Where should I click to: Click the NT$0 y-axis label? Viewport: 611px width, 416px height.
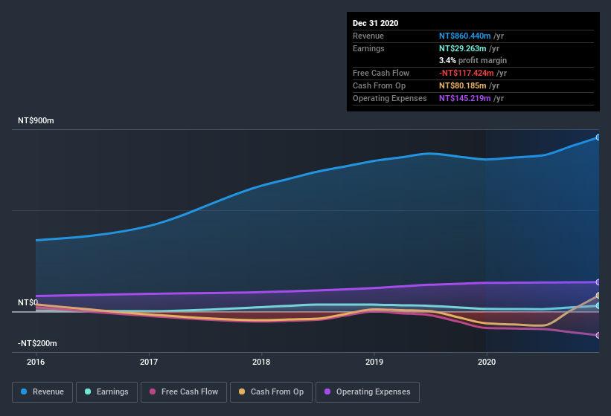coord(28,302)
